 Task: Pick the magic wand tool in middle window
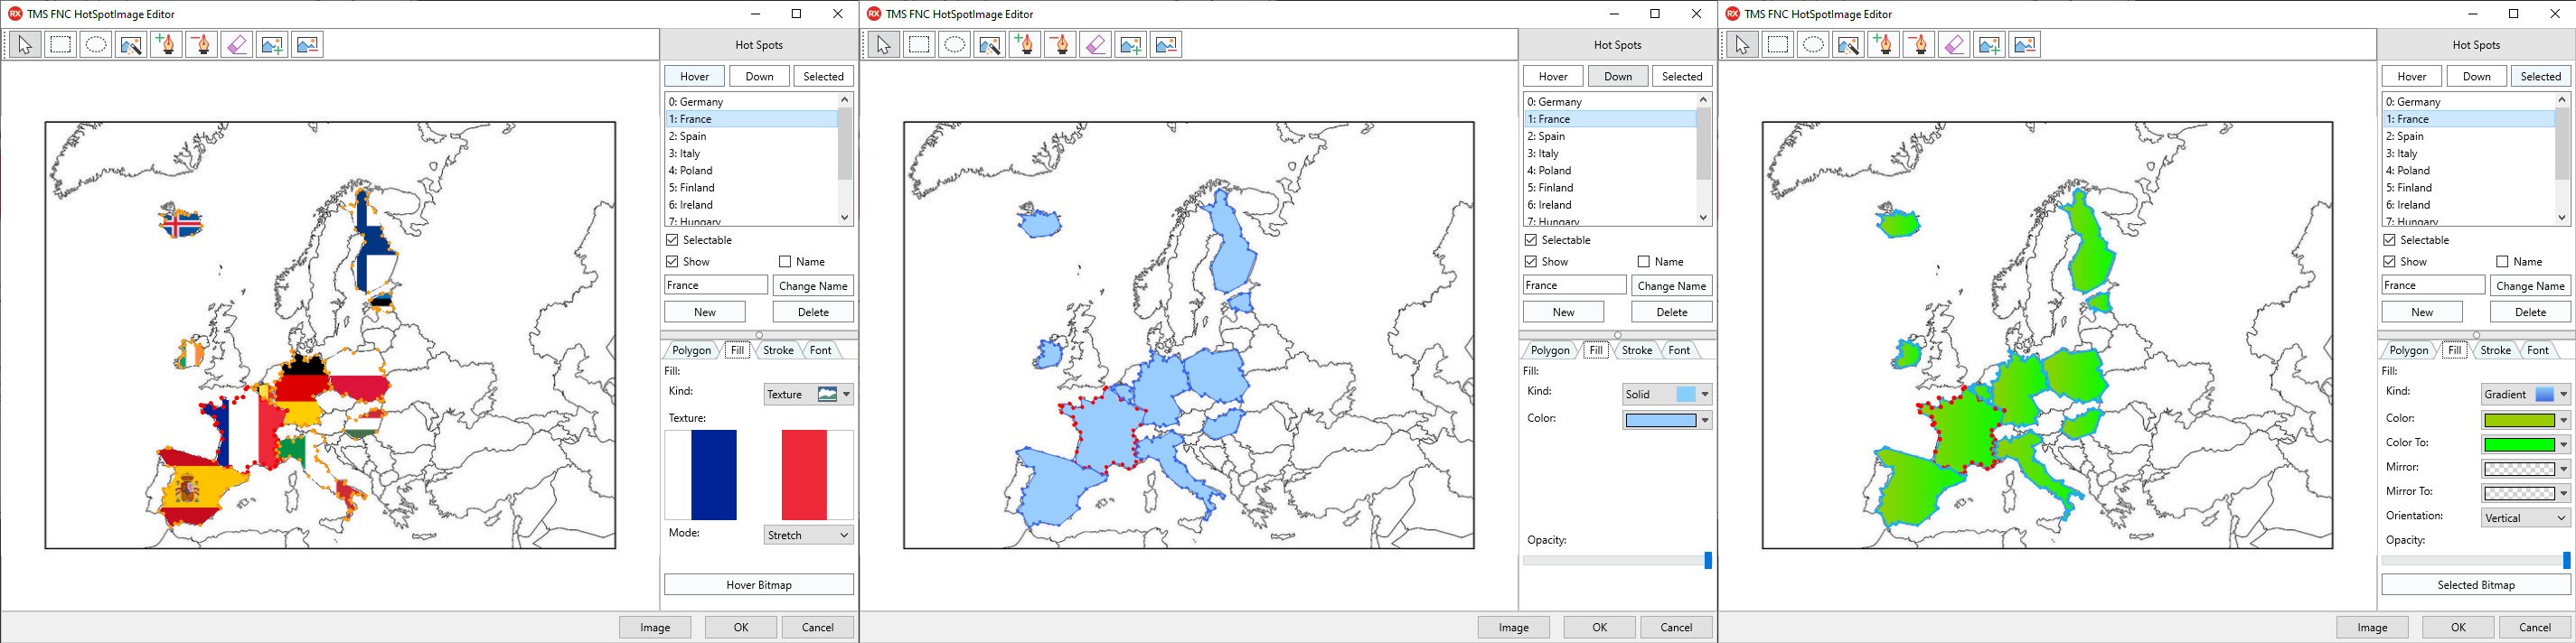click(x=990, y=45)
